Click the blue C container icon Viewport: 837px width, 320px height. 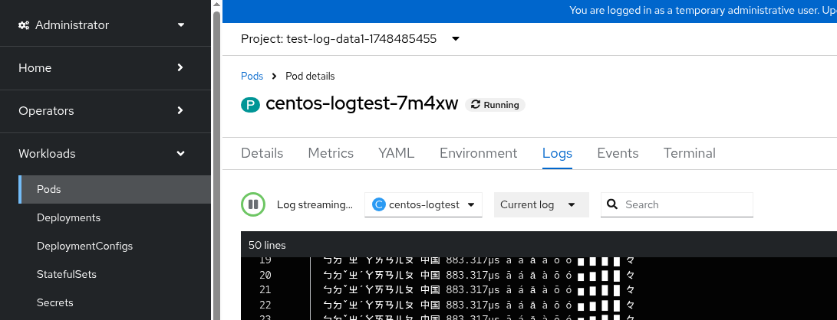click(378, 204)
